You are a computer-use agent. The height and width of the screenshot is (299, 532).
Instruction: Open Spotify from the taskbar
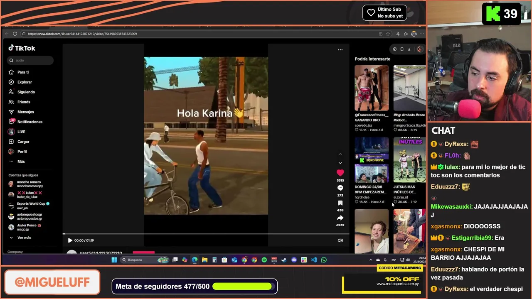tap(264, 260)
